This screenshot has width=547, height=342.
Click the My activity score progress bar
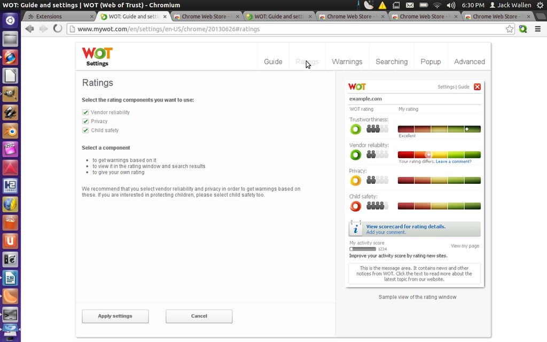tap(363, 249)
